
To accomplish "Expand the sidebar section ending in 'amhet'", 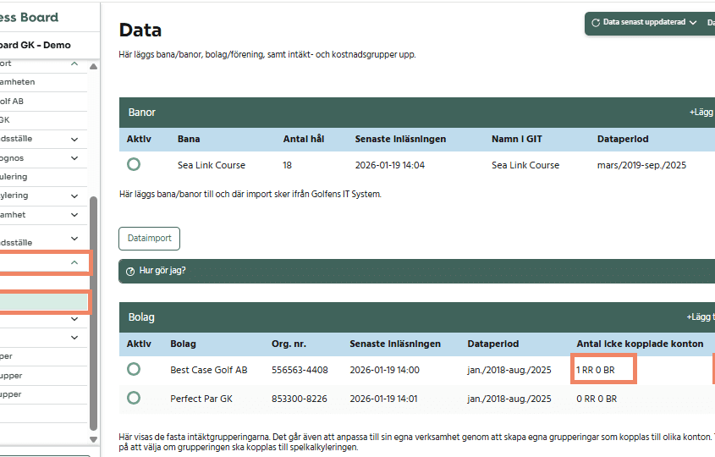I will pos(74,215).
